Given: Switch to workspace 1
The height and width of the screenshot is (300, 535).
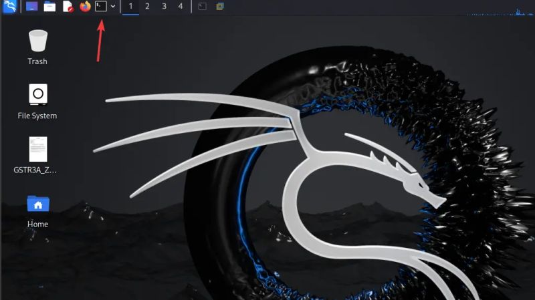Looking at the screenshot, I should [130, 7].
